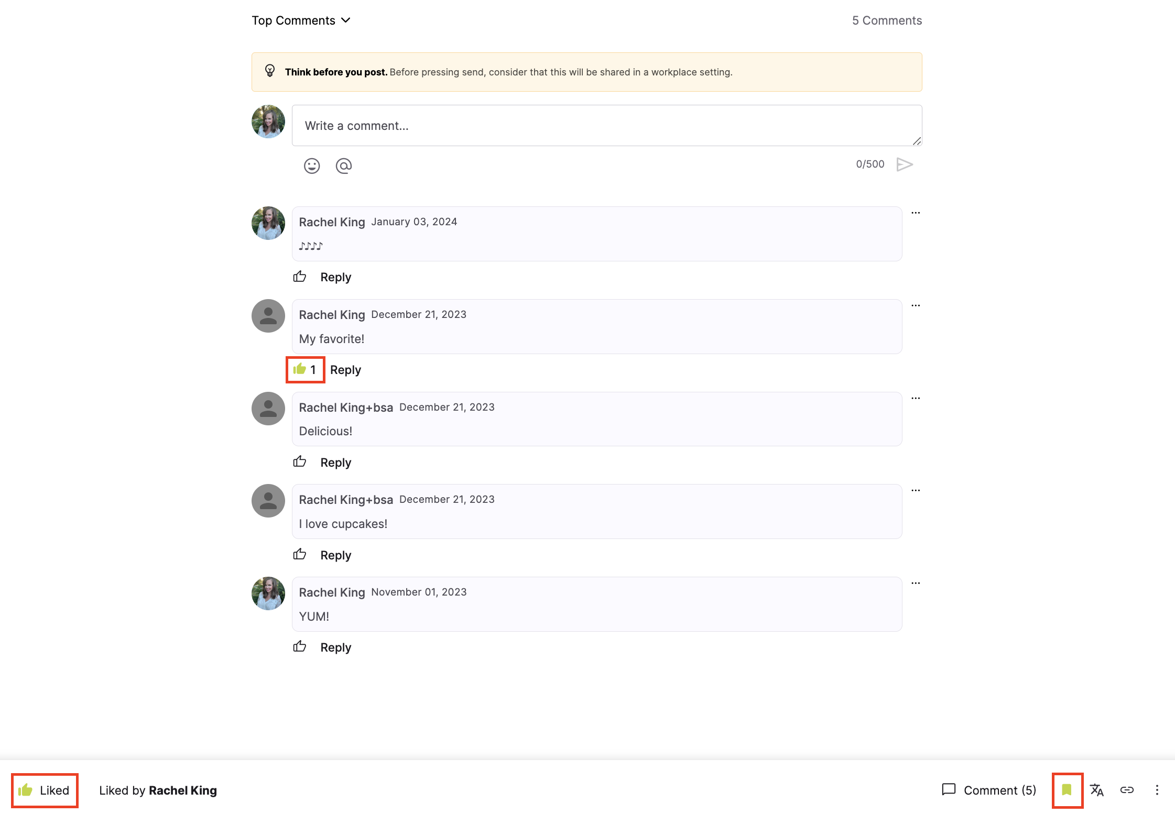1175x814 pixels.
Task: Toggle the bookmark icon in bottom bar
Action: click(1067, 790)
